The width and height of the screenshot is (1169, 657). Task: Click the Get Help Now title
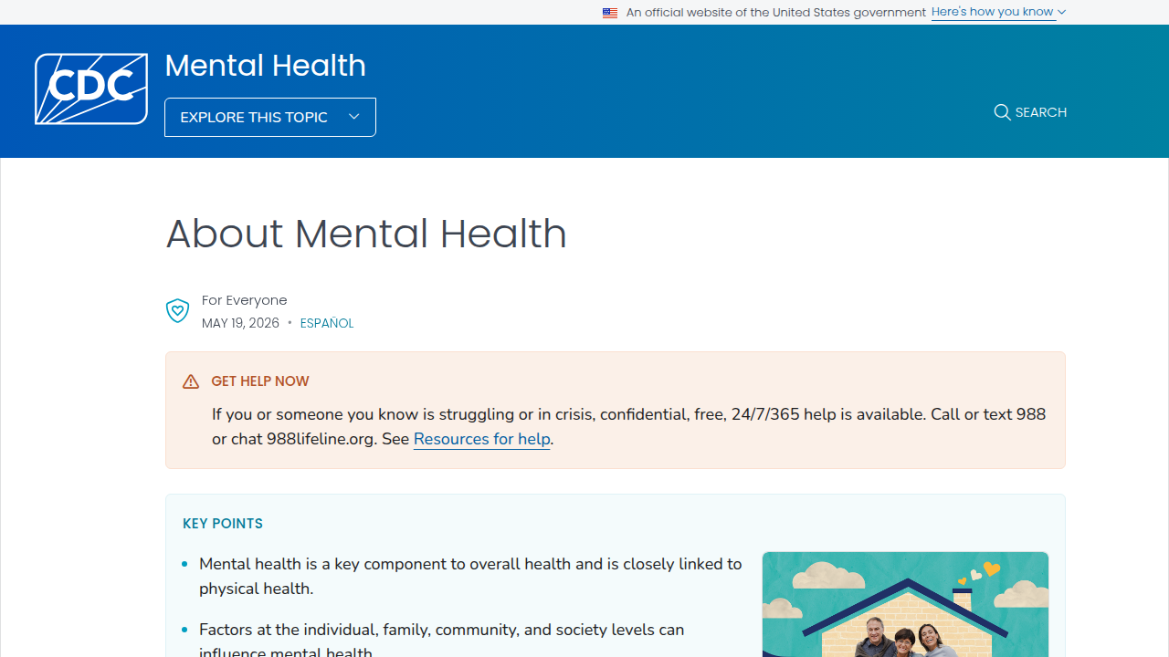(260, 381)
